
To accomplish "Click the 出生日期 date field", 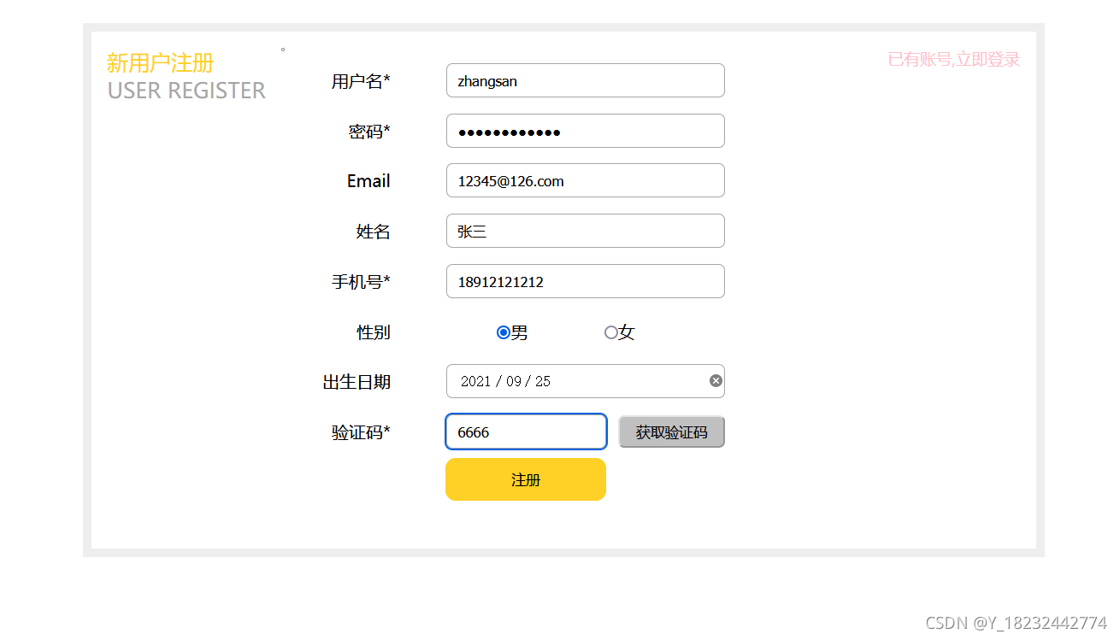I will (586, 381).
